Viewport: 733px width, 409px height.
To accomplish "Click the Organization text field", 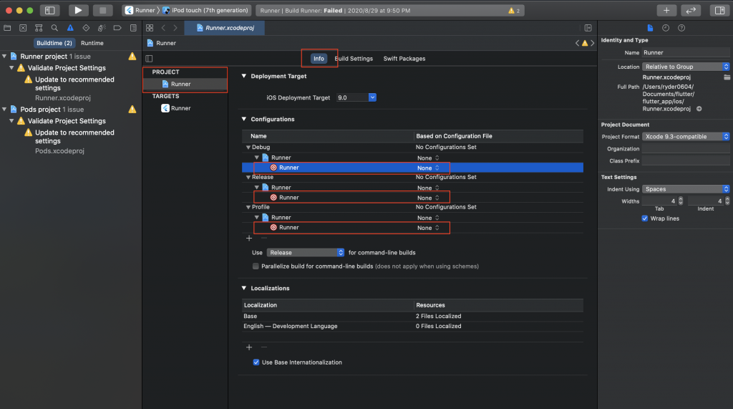I will click(686, 149).
